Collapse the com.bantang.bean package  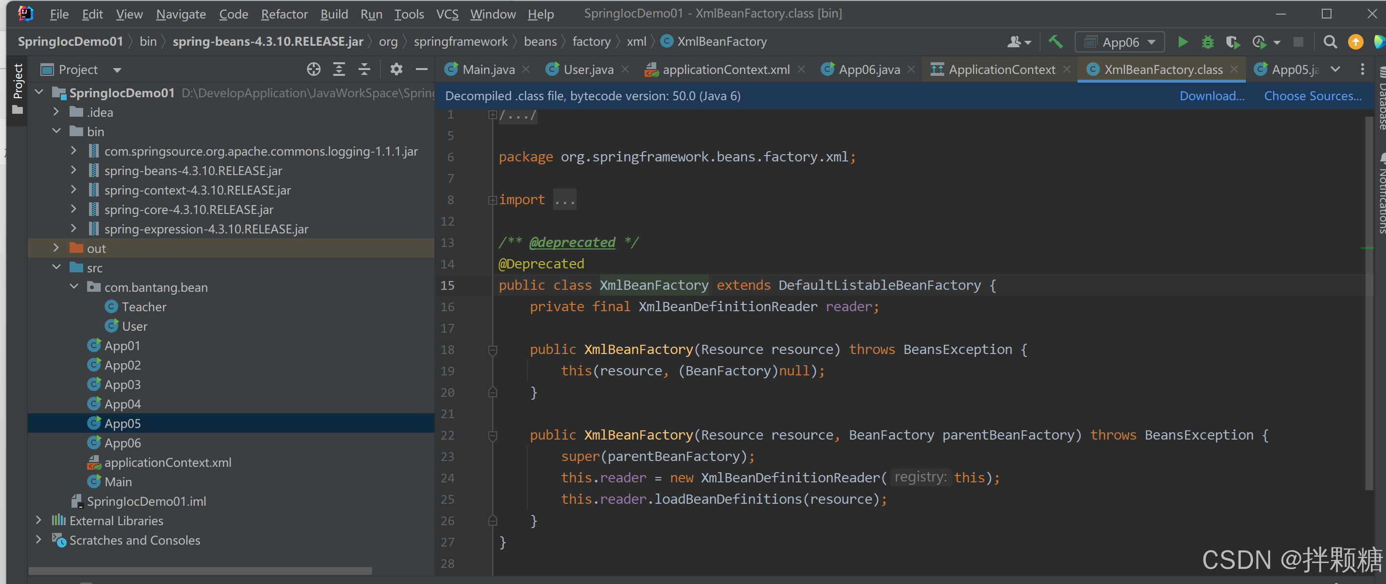(74, 286)
